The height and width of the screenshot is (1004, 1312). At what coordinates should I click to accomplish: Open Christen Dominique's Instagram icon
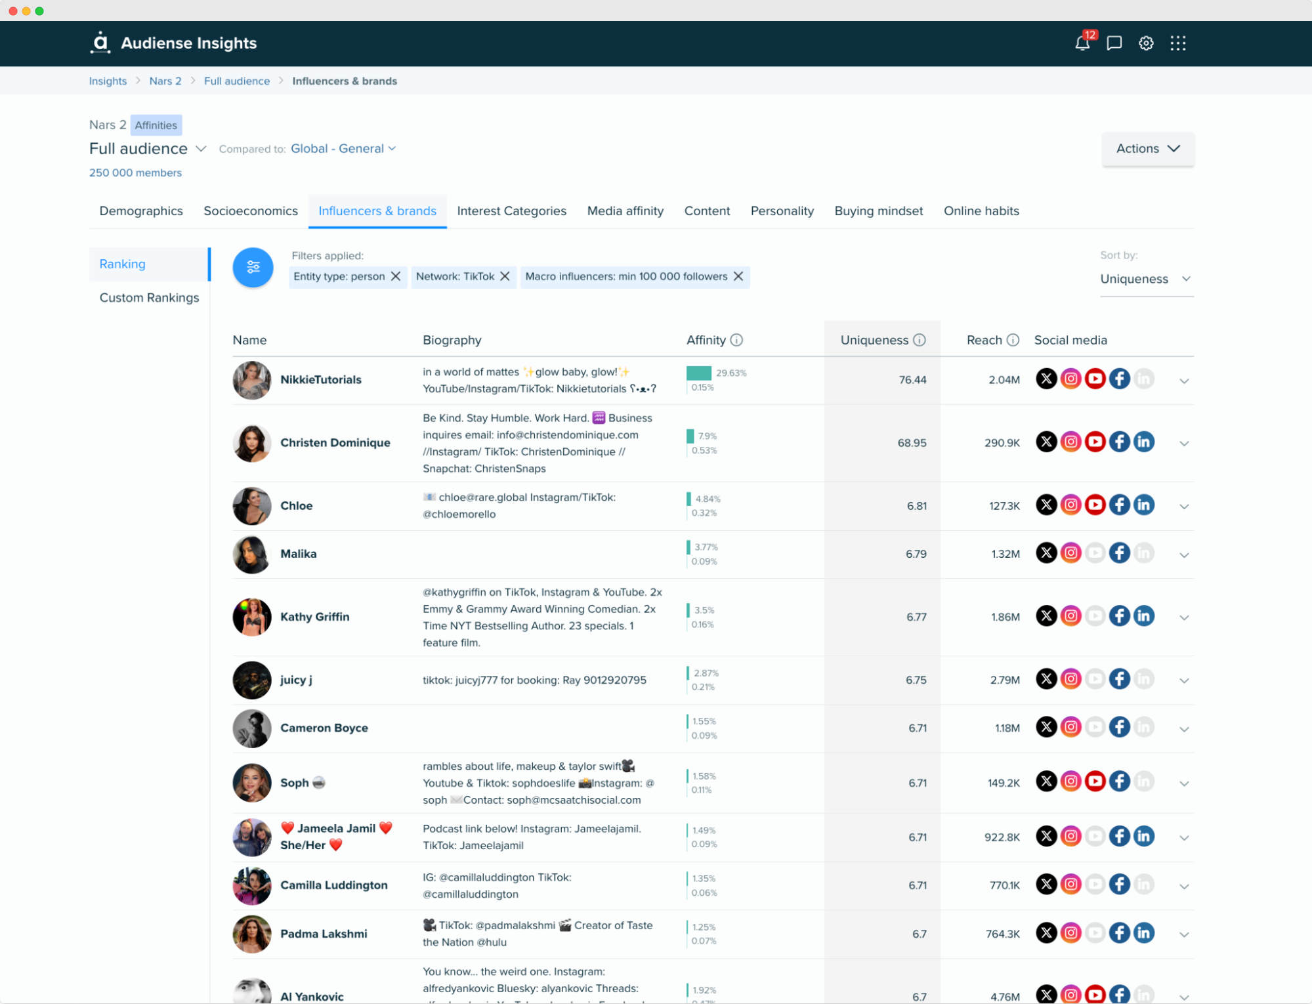[x=1070, y=442]
